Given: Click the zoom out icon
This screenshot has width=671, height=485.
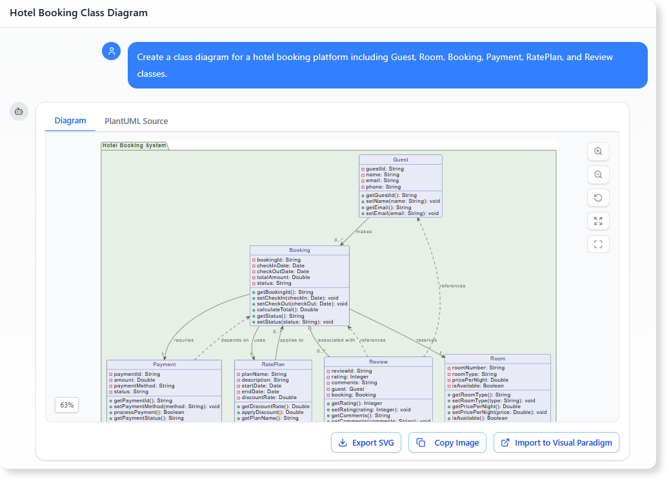Looking at the screenshot, I should [x=598, y=174].
